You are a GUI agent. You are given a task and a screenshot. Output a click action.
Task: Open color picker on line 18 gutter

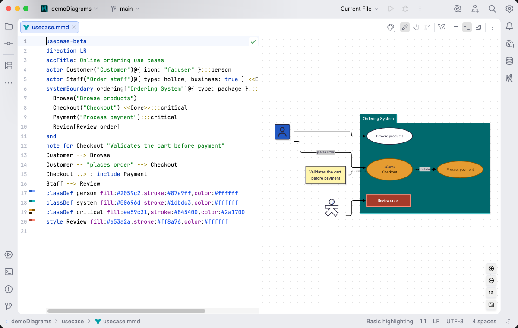[x=32, y=201]
